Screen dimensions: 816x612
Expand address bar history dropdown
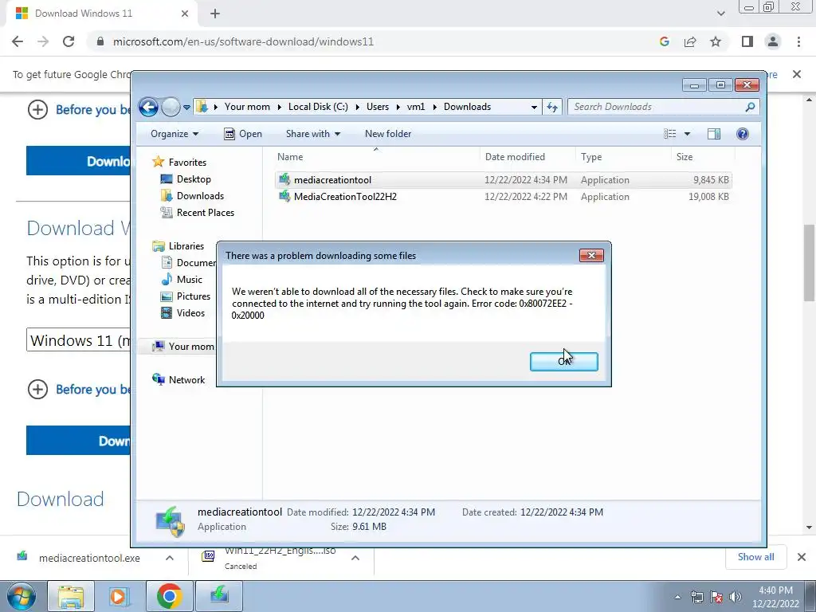pos(534,108)
